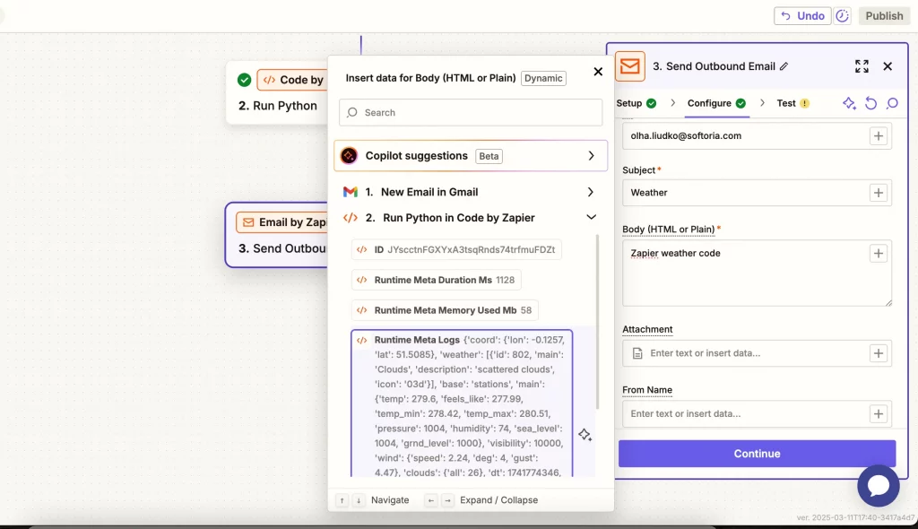Click the refresh icon in panel toolbar
This screenshot has height=529, width=918.
coord(871,104)
